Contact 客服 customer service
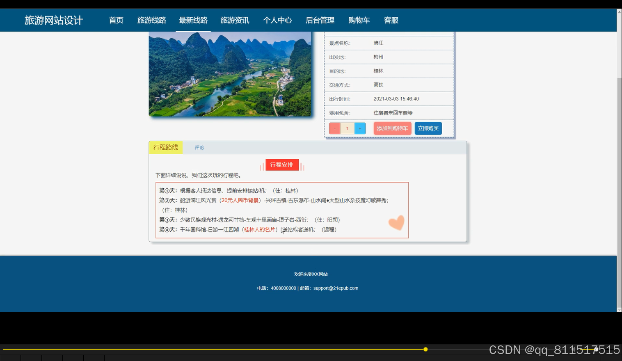Viewport: 622px width, 361px height. 391,20
